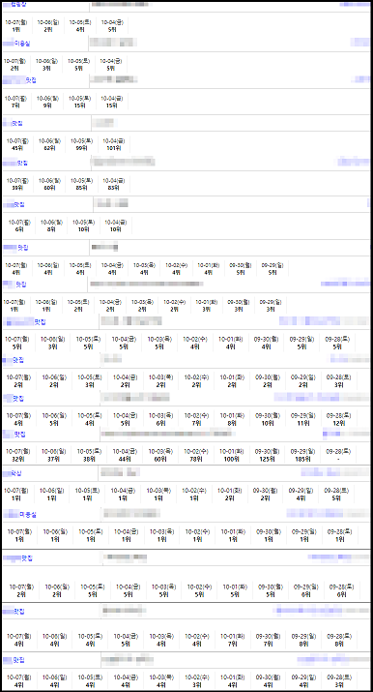Select the 12위 rank under 09-28(토)

339,423
